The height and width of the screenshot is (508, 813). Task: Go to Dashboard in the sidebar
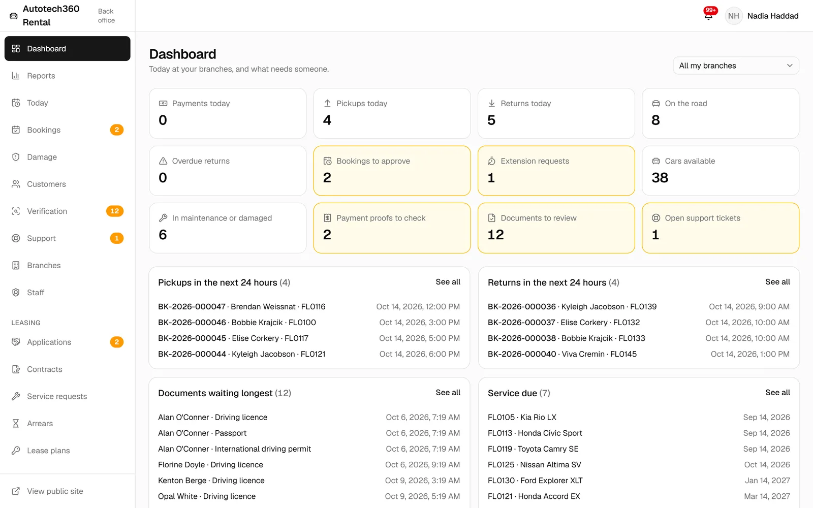click(68, 49)
